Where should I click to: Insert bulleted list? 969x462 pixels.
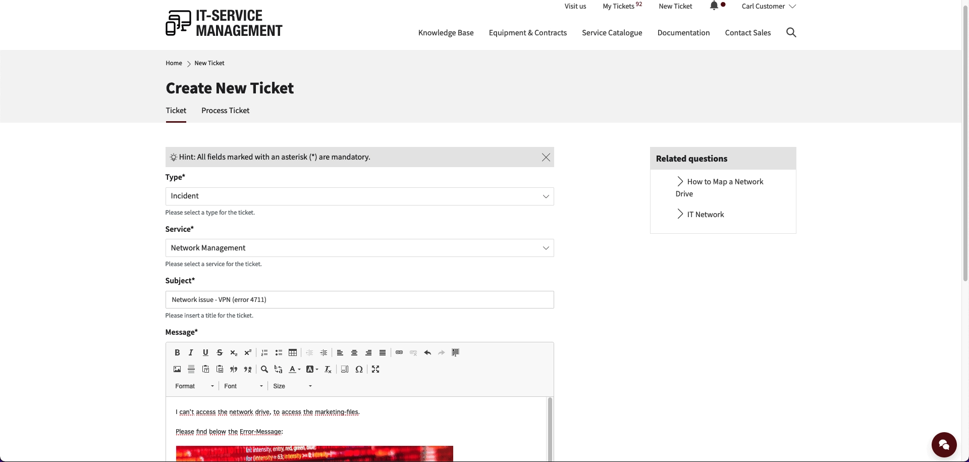(279, 352)
